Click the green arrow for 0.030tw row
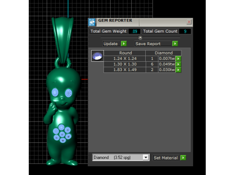The image size is (234, 175). pos(178,70)
